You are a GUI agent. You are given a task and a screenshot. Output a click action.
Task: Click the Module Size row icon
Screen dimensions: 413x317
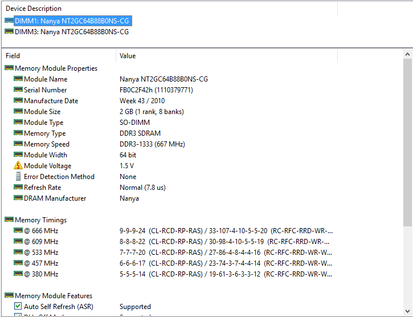point(18,111)
